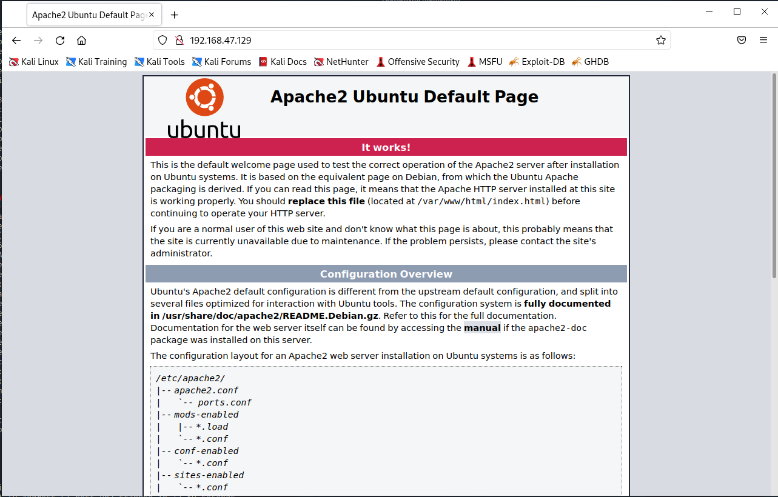Open the Exploit-DB bookmark
This screenshot has height=497, width=778.
tap(537, 61)
